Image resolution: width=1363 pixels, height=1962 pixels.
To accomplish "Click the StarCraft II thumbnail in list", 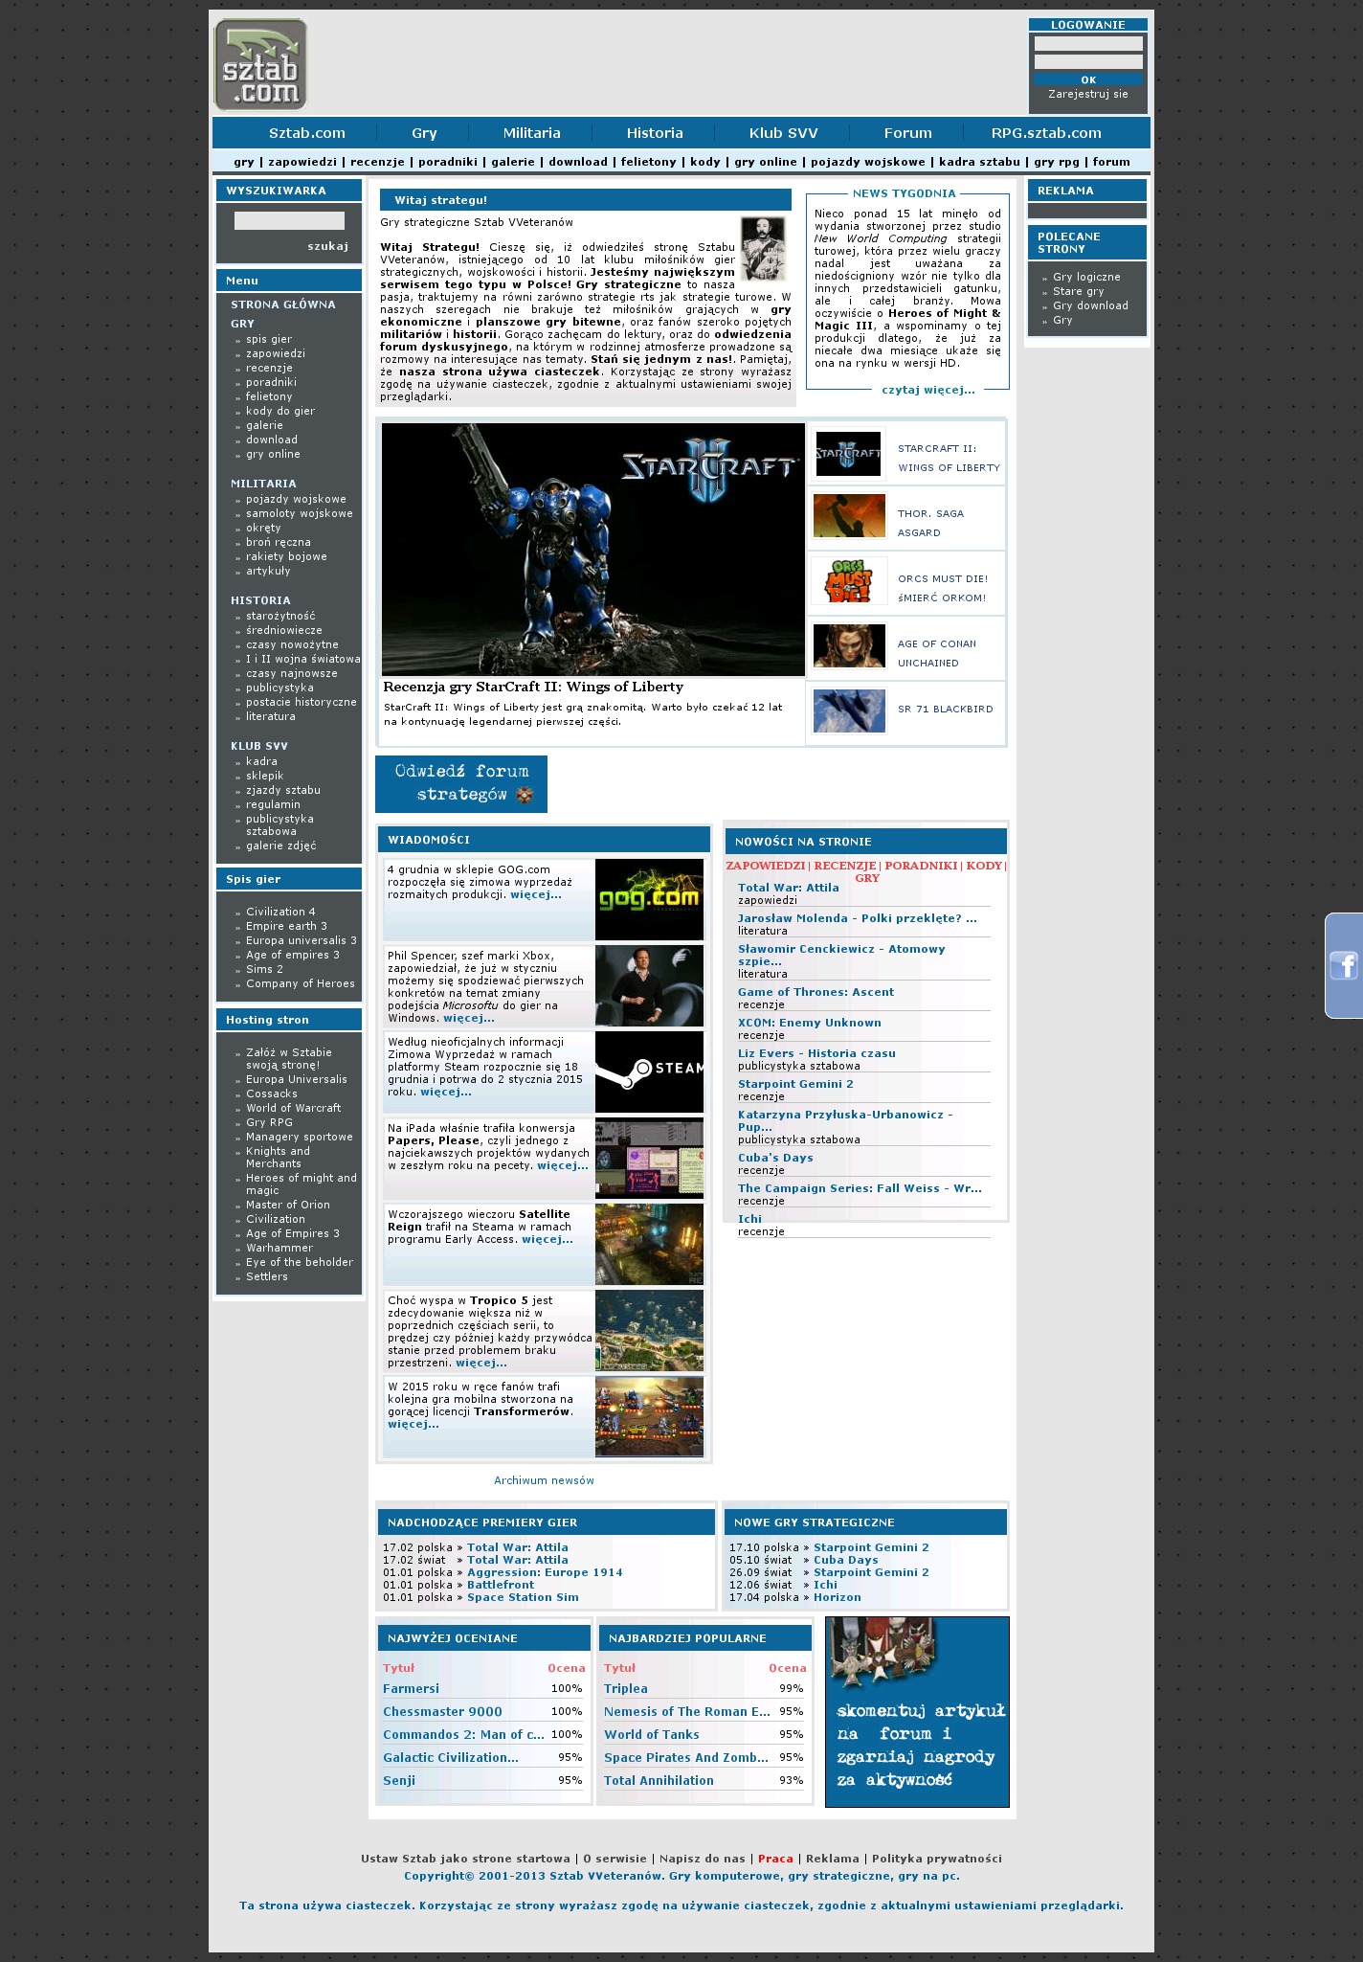I will (x=848, y=454).
